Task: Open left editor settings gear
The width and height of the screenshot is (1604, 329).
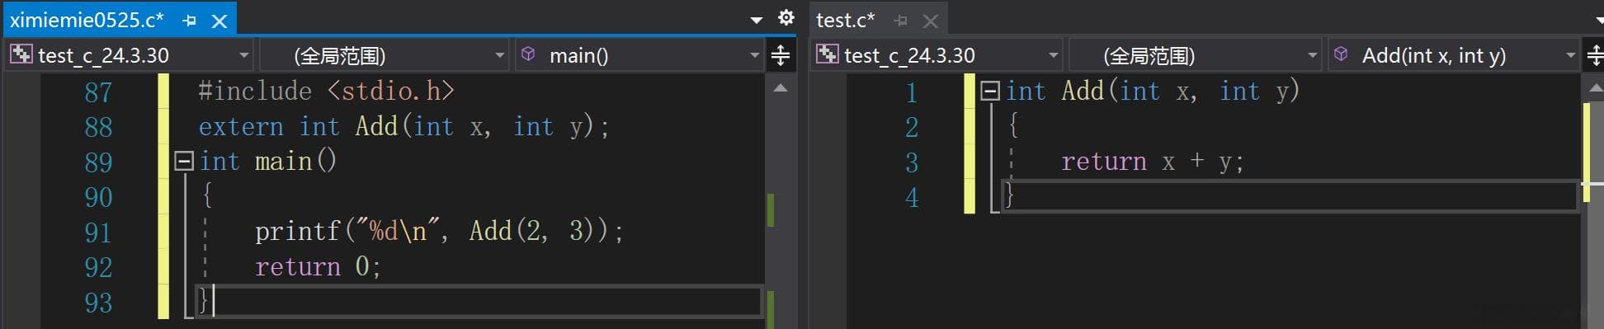Action: (x=786, y=17)
